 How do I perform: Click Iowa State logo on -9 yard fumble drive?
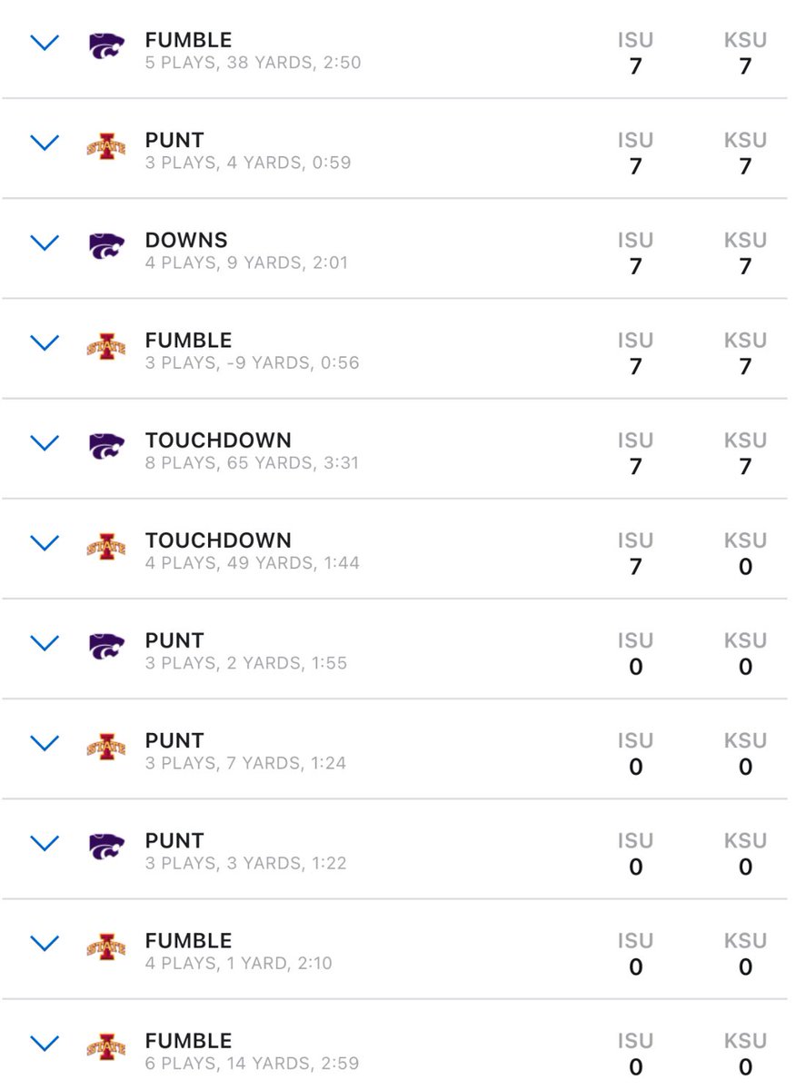click(106, 345)
